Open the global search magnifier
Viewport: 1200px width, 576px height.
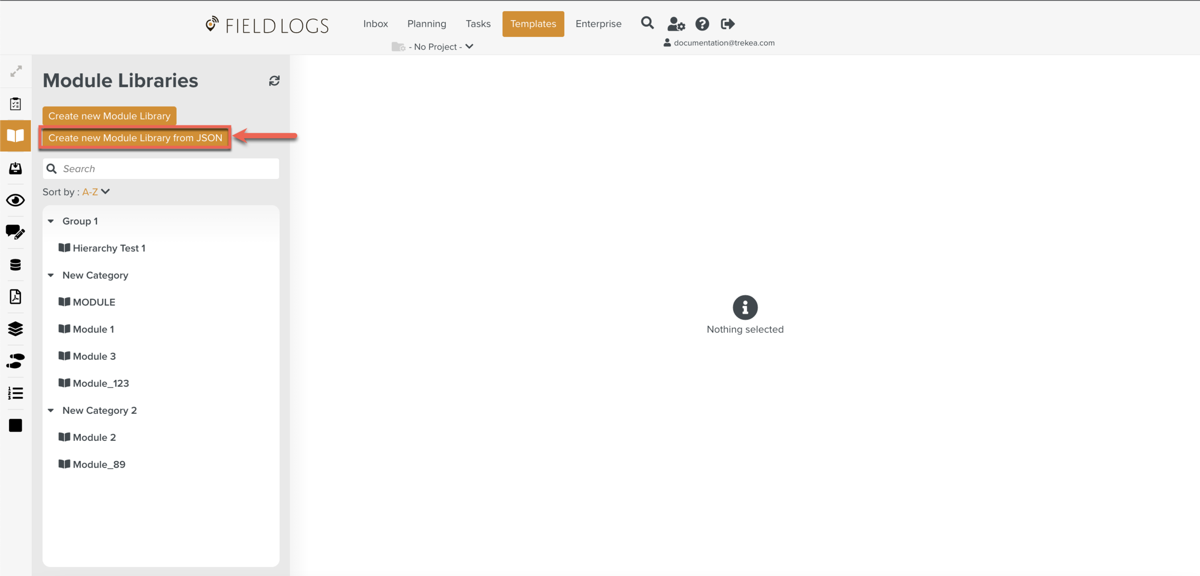647,23
